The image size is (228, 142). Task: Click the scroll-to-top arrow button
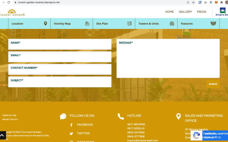click(2, 135)
